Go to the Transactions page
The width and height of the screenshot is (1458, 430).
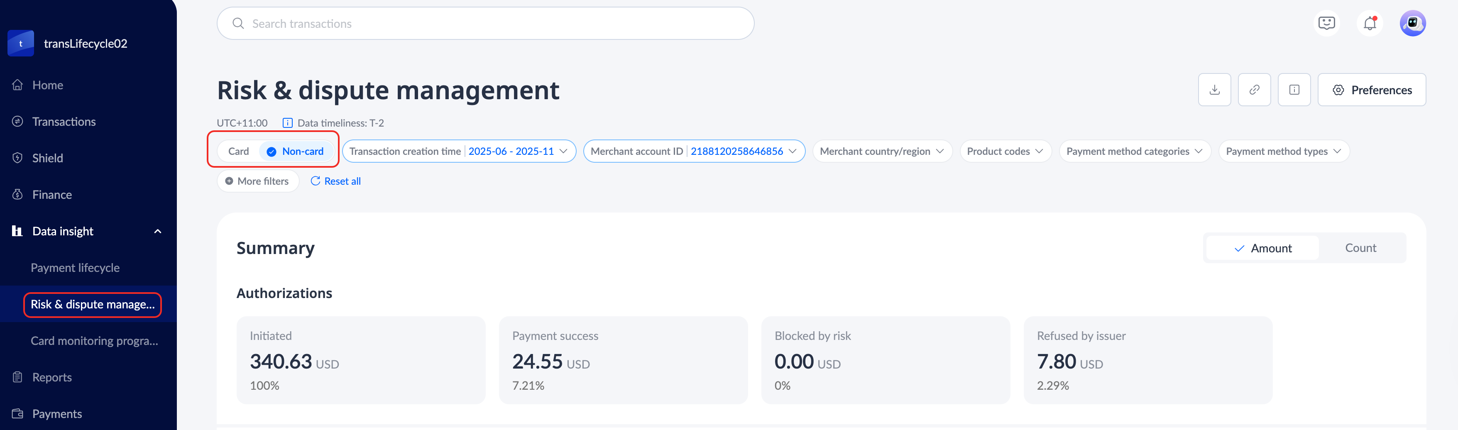pos(64,122)
